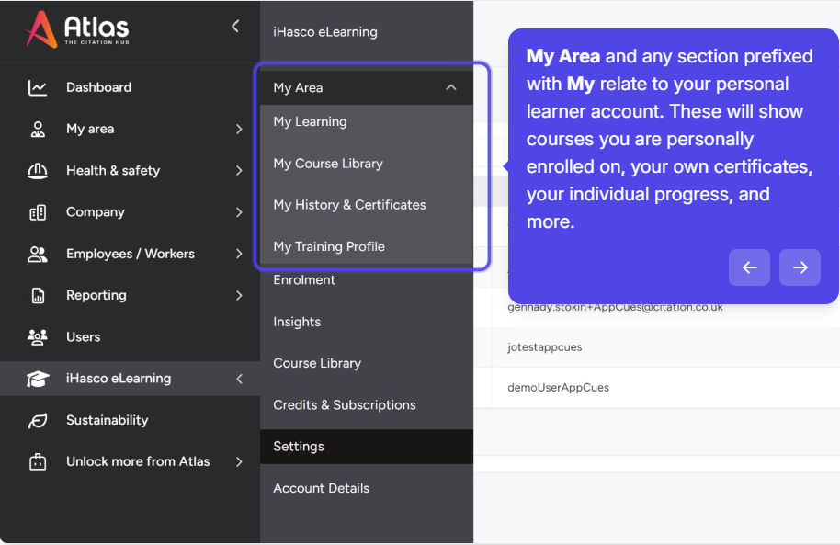Screen dimensions: 840x545
Task: Open Users in the sidebar
Action: [x=83, y=337]
